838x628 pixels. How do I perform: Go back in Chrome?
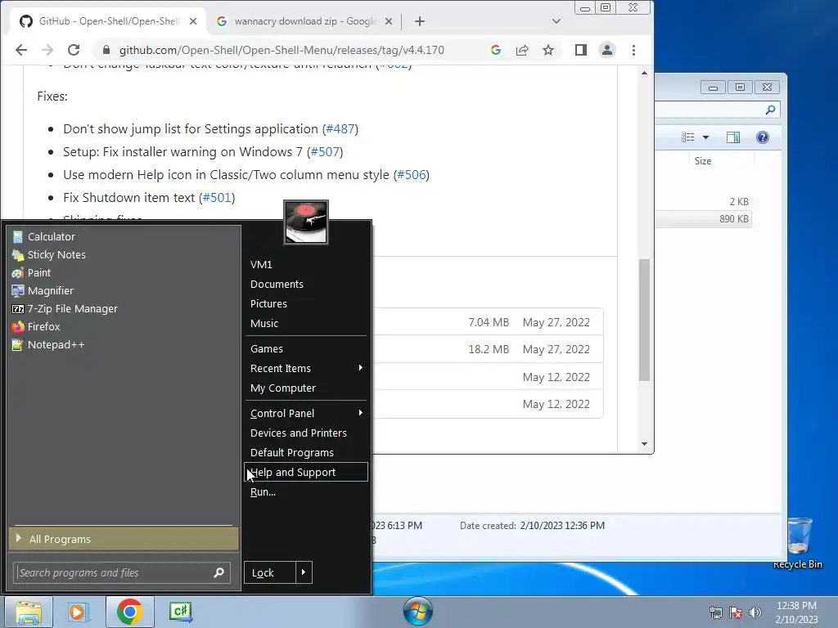tap(21, 50)
